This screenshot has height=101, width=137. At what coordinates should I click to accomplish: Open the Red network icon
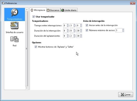[14, 39]
